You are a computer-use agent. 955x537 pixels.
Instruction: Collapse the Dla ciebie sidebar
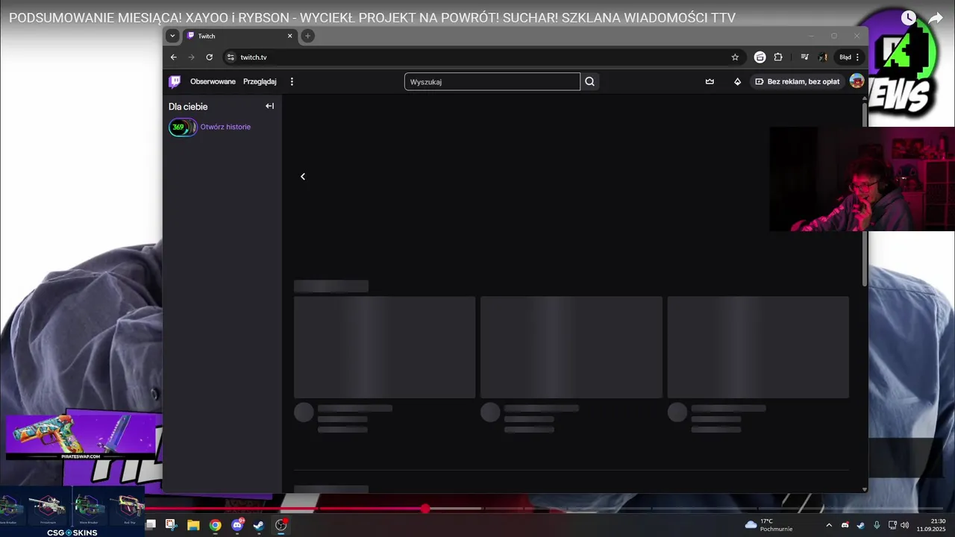[x=270, y=106]
